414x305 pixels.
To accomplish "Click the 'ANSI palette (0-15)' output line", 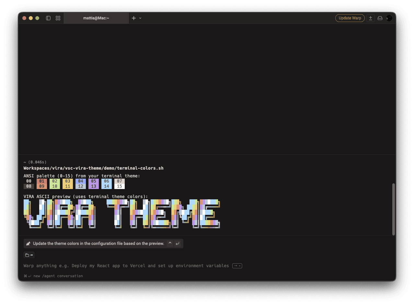I will click(x=82, y=176).
